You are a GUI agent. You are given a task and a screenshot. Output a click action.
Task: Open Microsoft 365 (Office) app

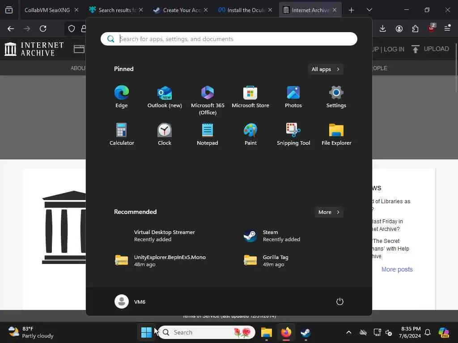tap(208, 100)
